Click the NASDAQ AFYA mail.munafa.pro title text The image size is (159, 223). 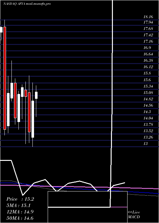pyautogui.click(x=27, y=4)
